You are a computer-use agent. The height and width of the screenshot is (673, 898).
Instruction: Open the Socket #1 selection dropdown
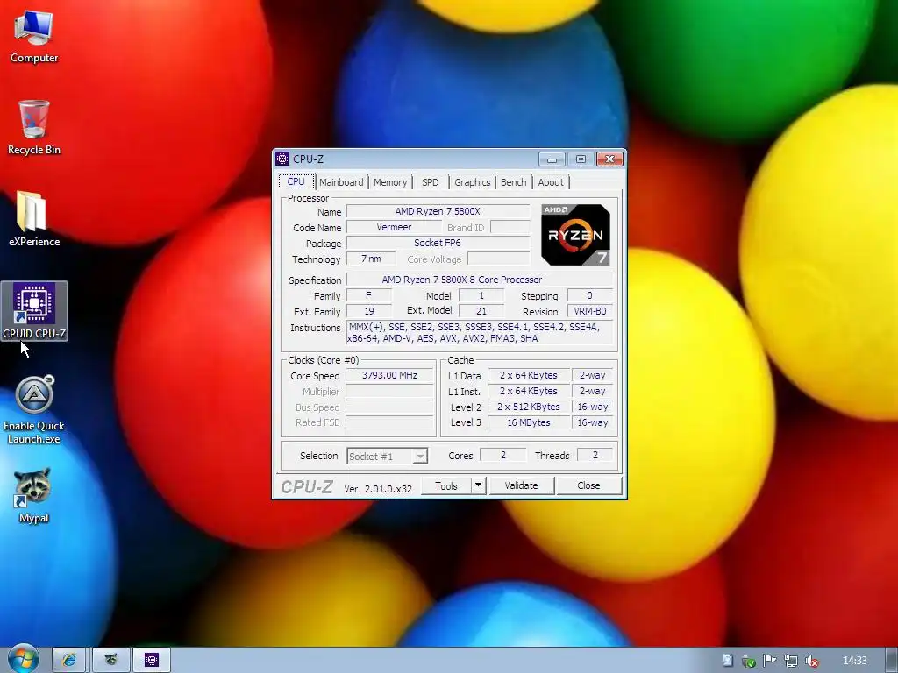pos(387,456)
